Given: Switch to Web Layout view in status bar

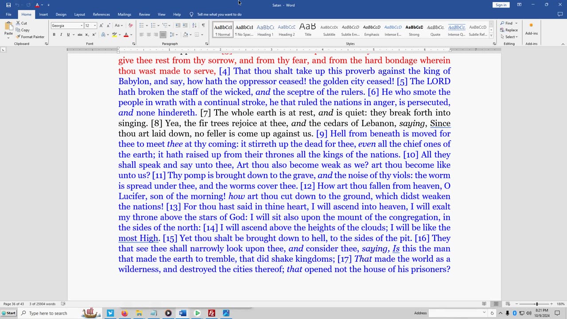Looking at the screenshot, I should tap(507, 304).
